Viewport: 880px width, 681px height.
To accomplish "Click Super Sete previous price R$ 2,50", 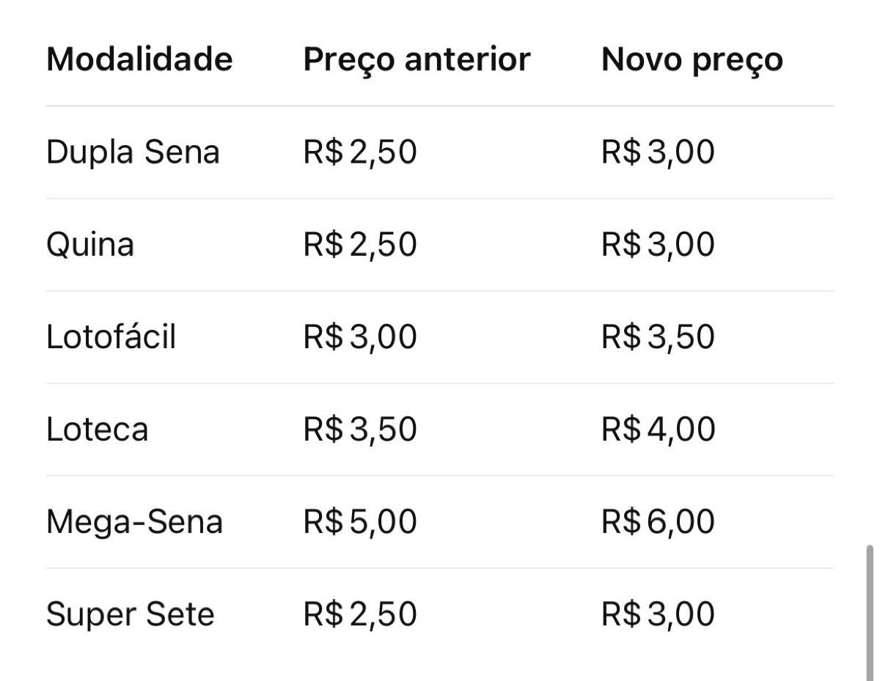I will tap(360, 614).
